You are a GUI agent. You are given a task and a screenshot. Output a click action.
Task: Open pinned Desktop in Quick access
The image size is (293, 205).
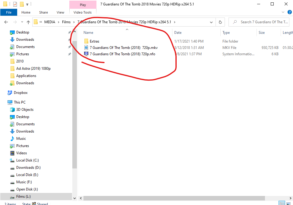(23, 32)
